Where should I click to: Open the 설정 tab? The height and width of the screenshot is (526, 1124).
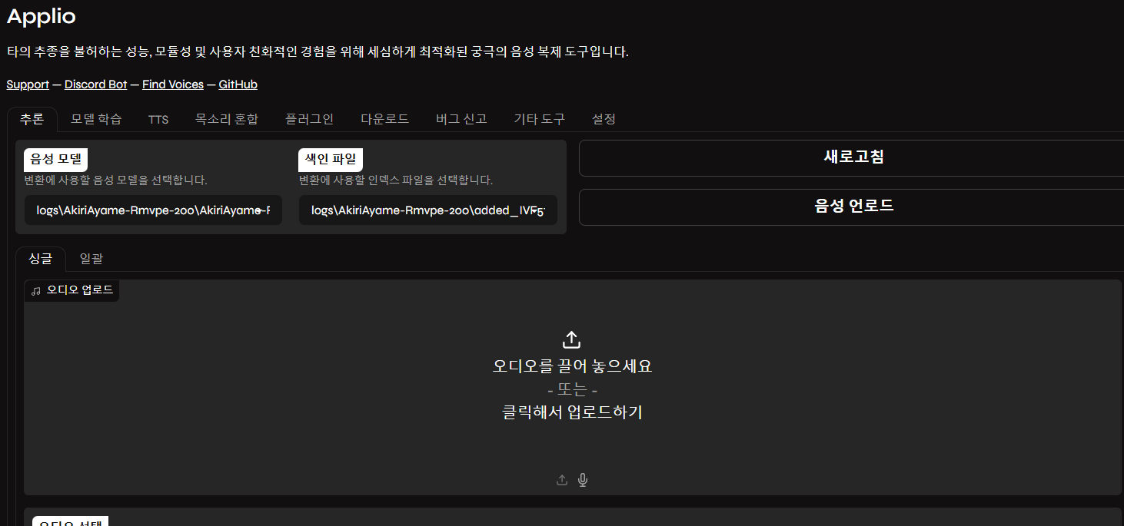pos(604,119)
